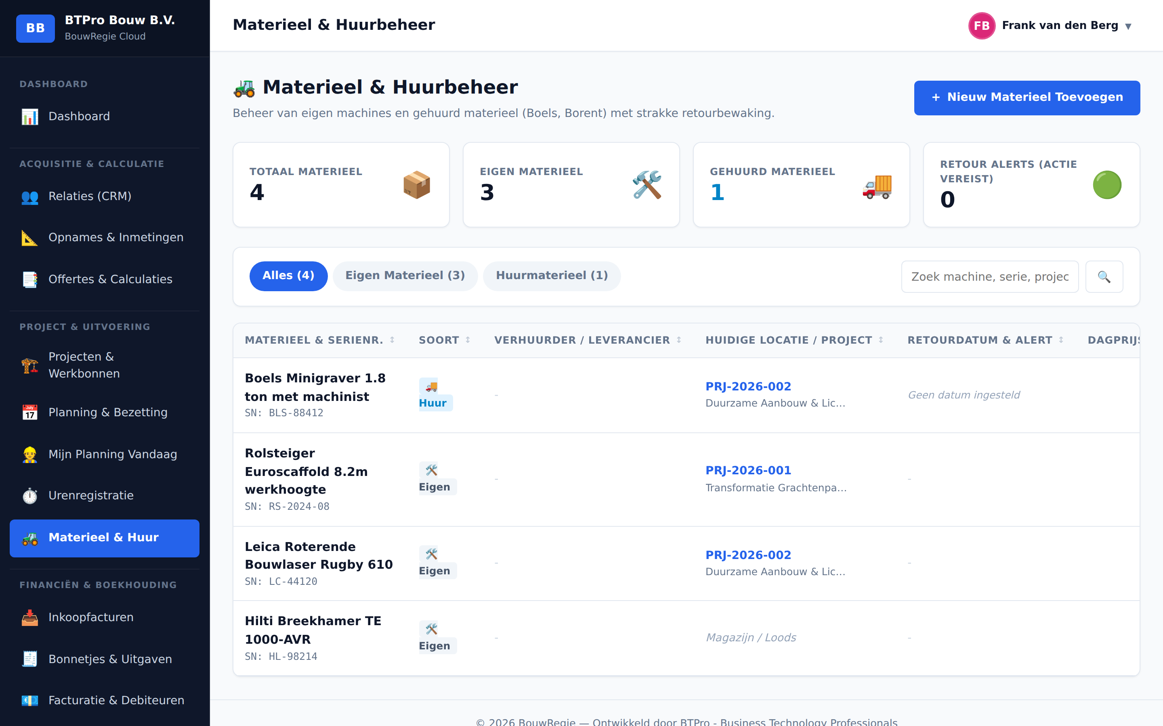Click the Dashboard chart icon in sidebar
This screenshot has width=1163, height=726.
pos(30,117)
